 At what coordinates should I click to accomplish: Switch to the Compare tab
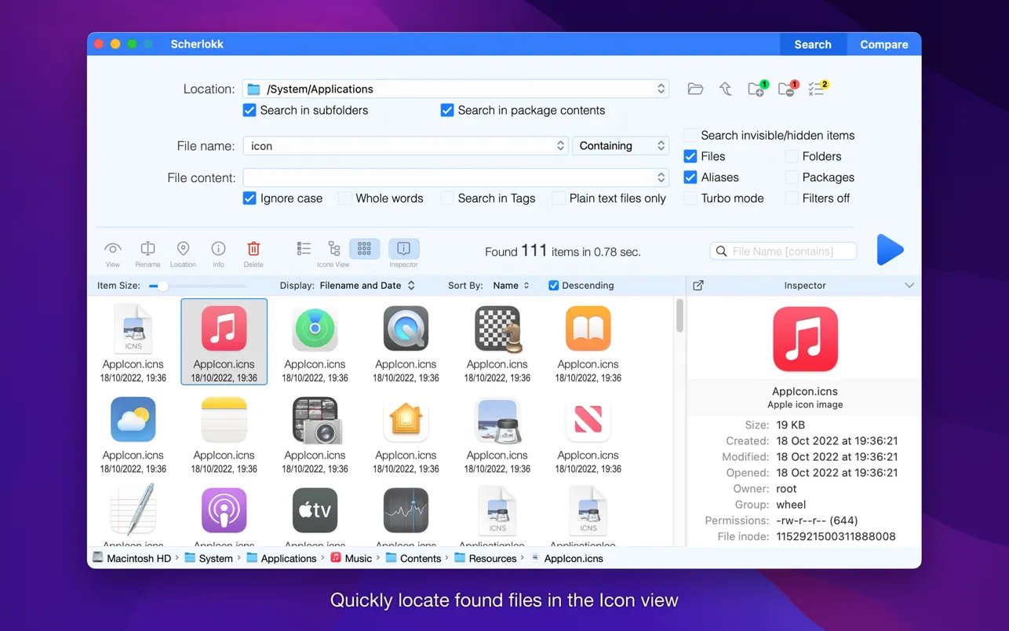[883, 45]
